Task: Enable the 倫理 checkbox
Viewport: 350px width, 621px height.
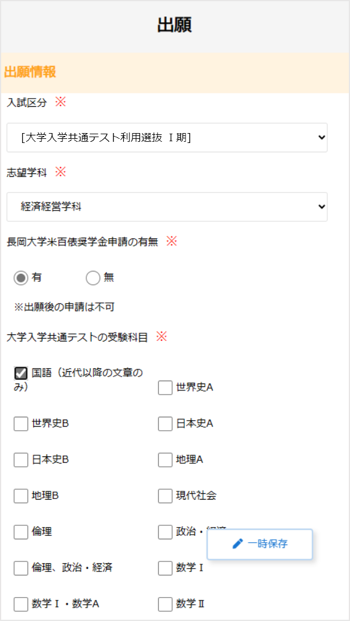Action: [x=20, y=532]
